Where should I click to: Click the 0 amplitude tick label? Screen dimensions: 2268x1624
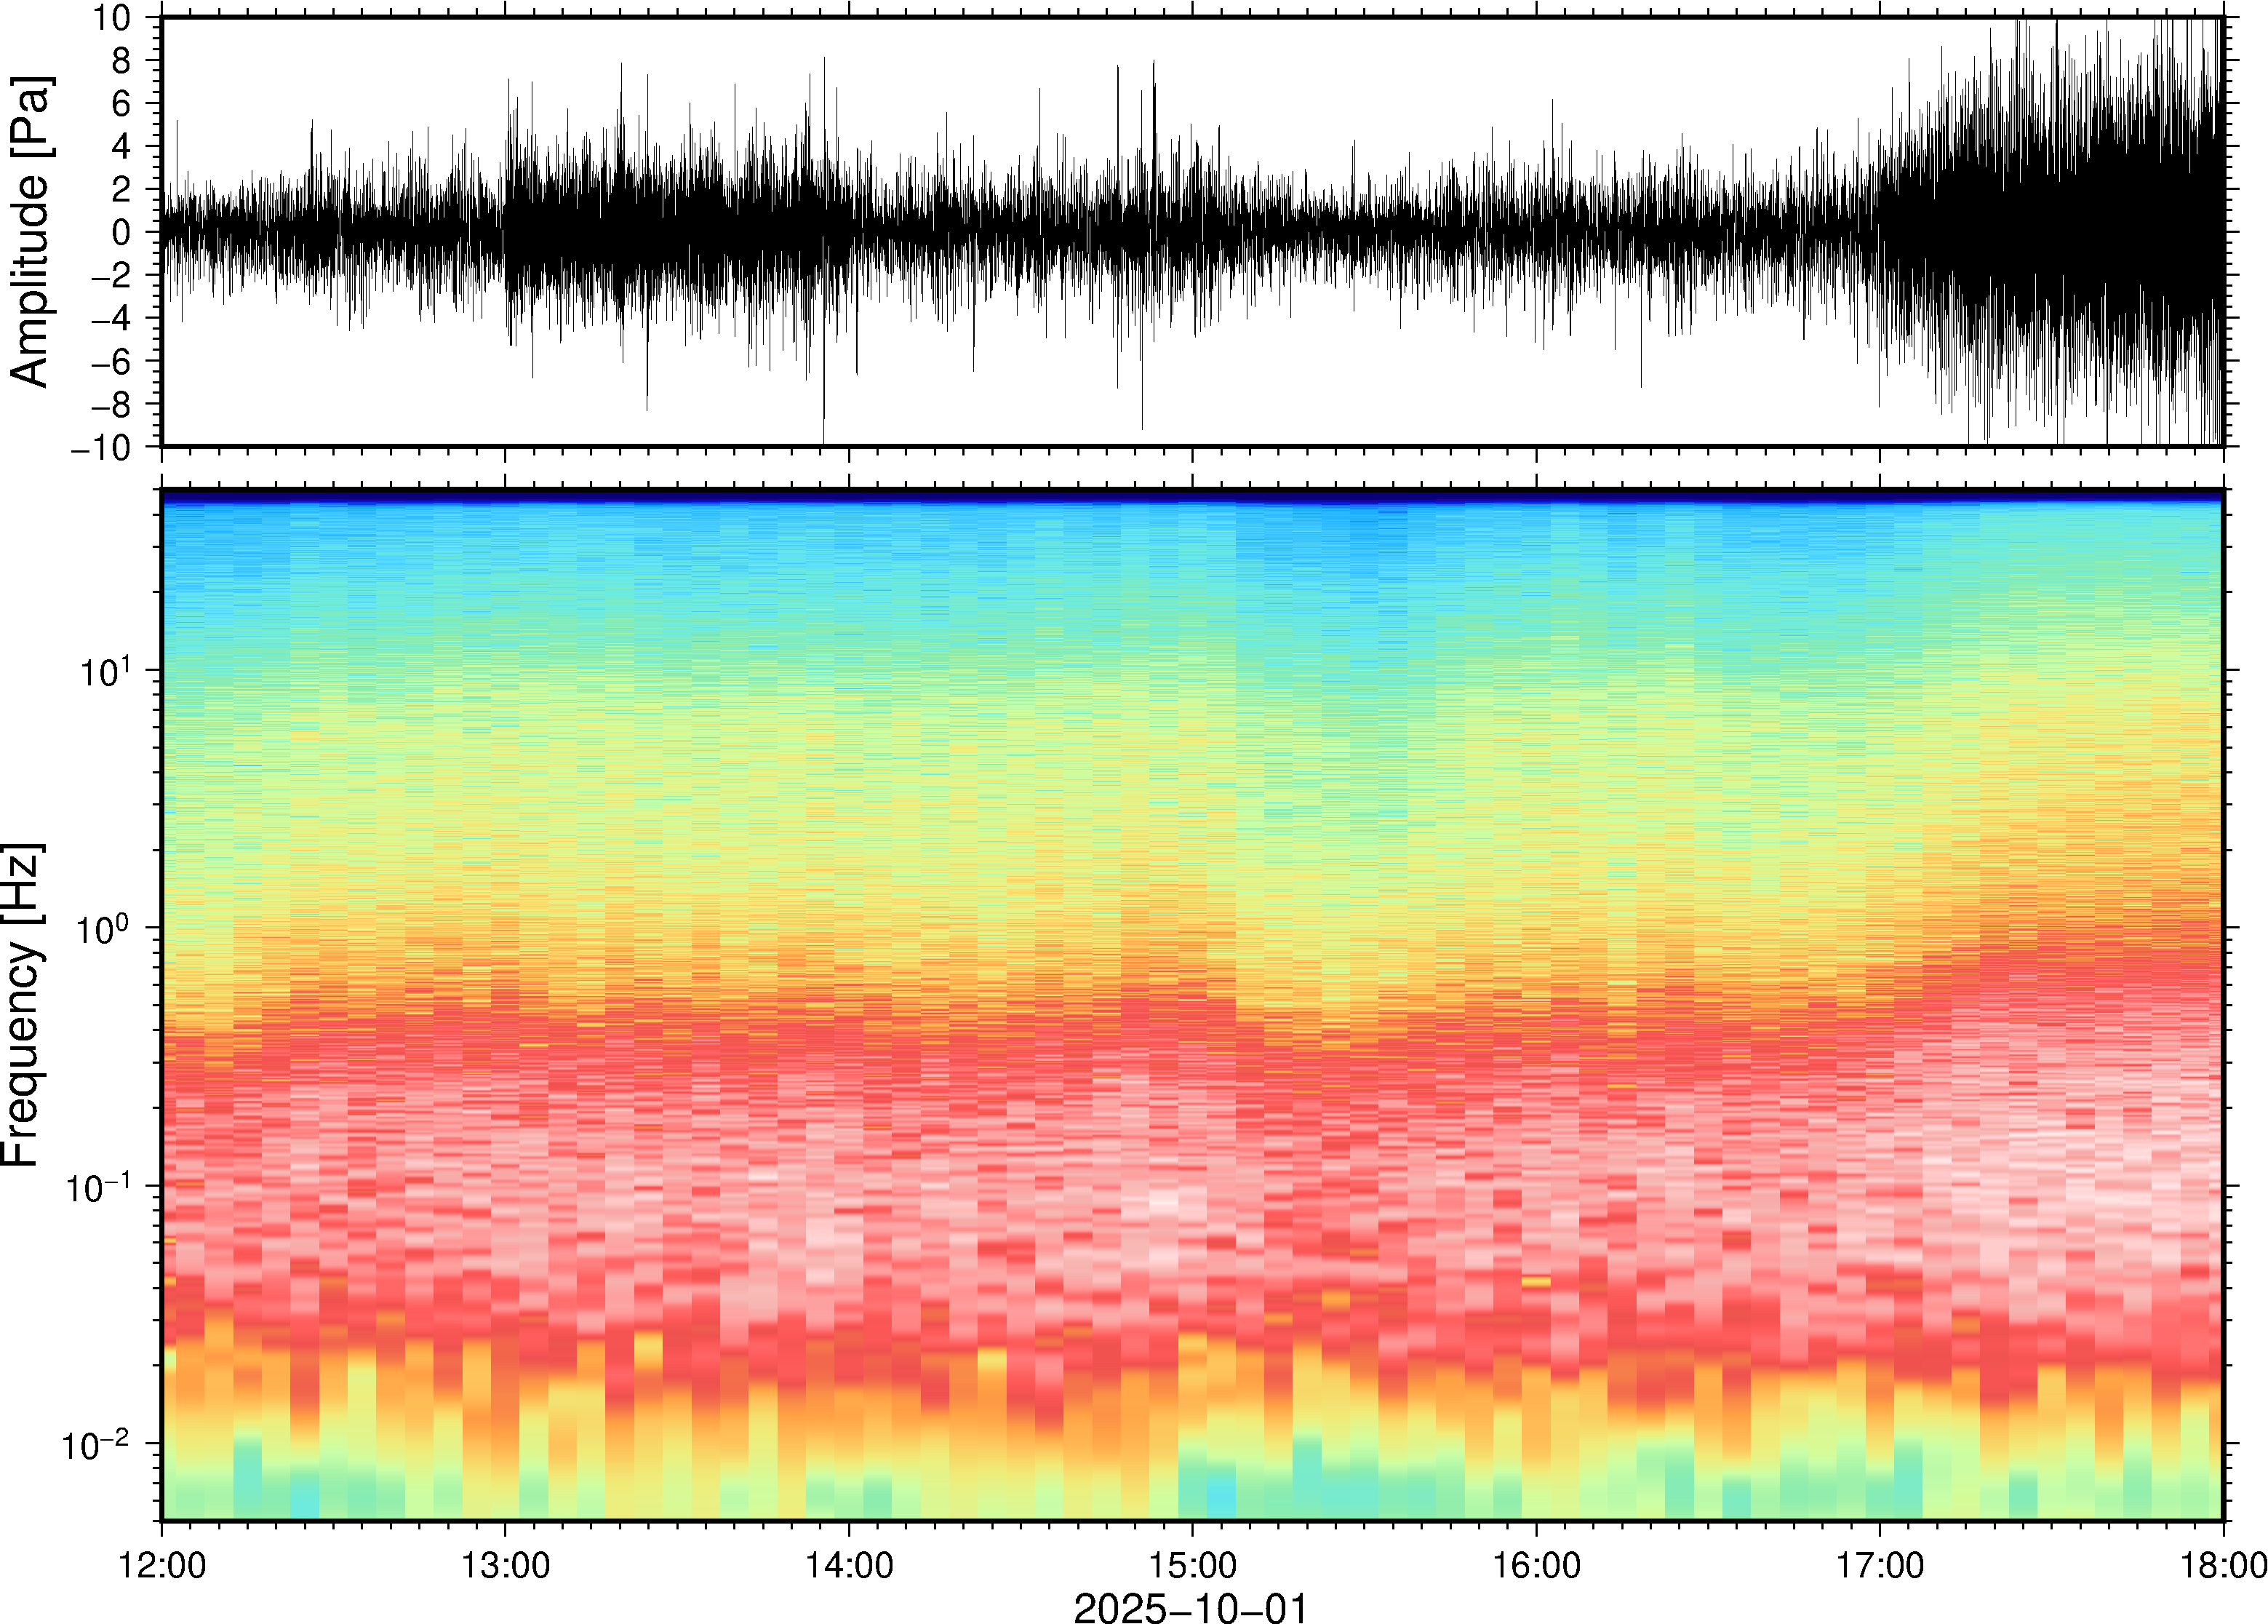click(122, 233)
